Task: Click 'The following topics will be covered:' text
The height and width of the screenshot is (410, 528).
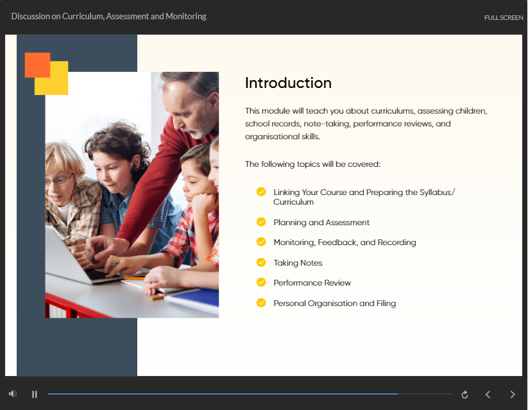Action: (312, 164)
